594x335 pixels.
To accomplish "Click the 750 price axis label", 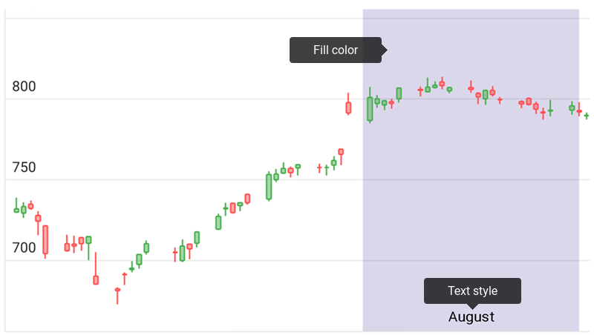I will pos(24,167).
